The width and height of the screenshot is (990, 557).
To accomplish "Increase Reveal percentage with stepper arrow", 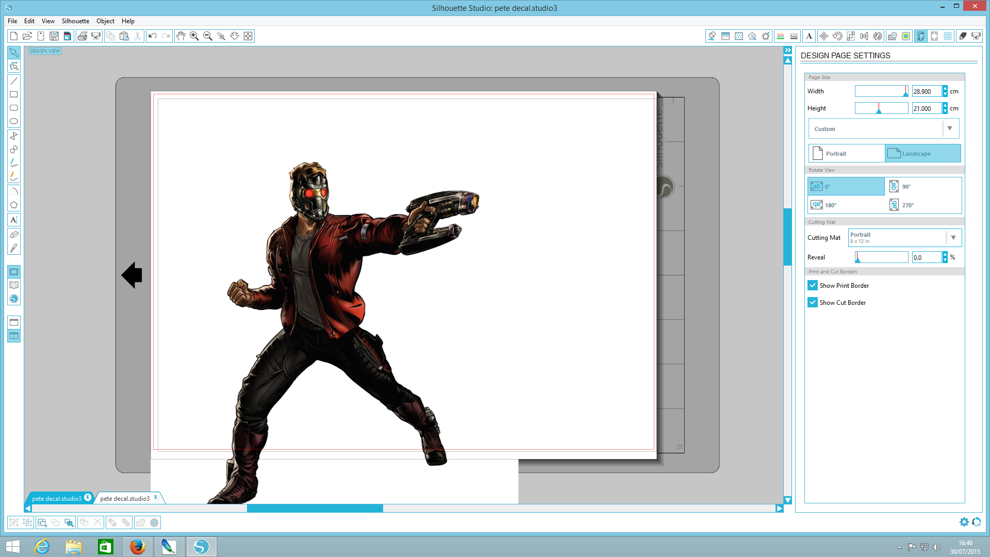I will 945,254.
